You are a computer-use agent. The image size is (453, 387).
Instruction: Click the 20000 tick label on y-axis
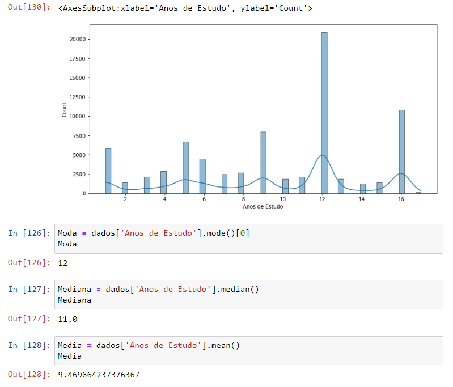click(x=78, y=39)
